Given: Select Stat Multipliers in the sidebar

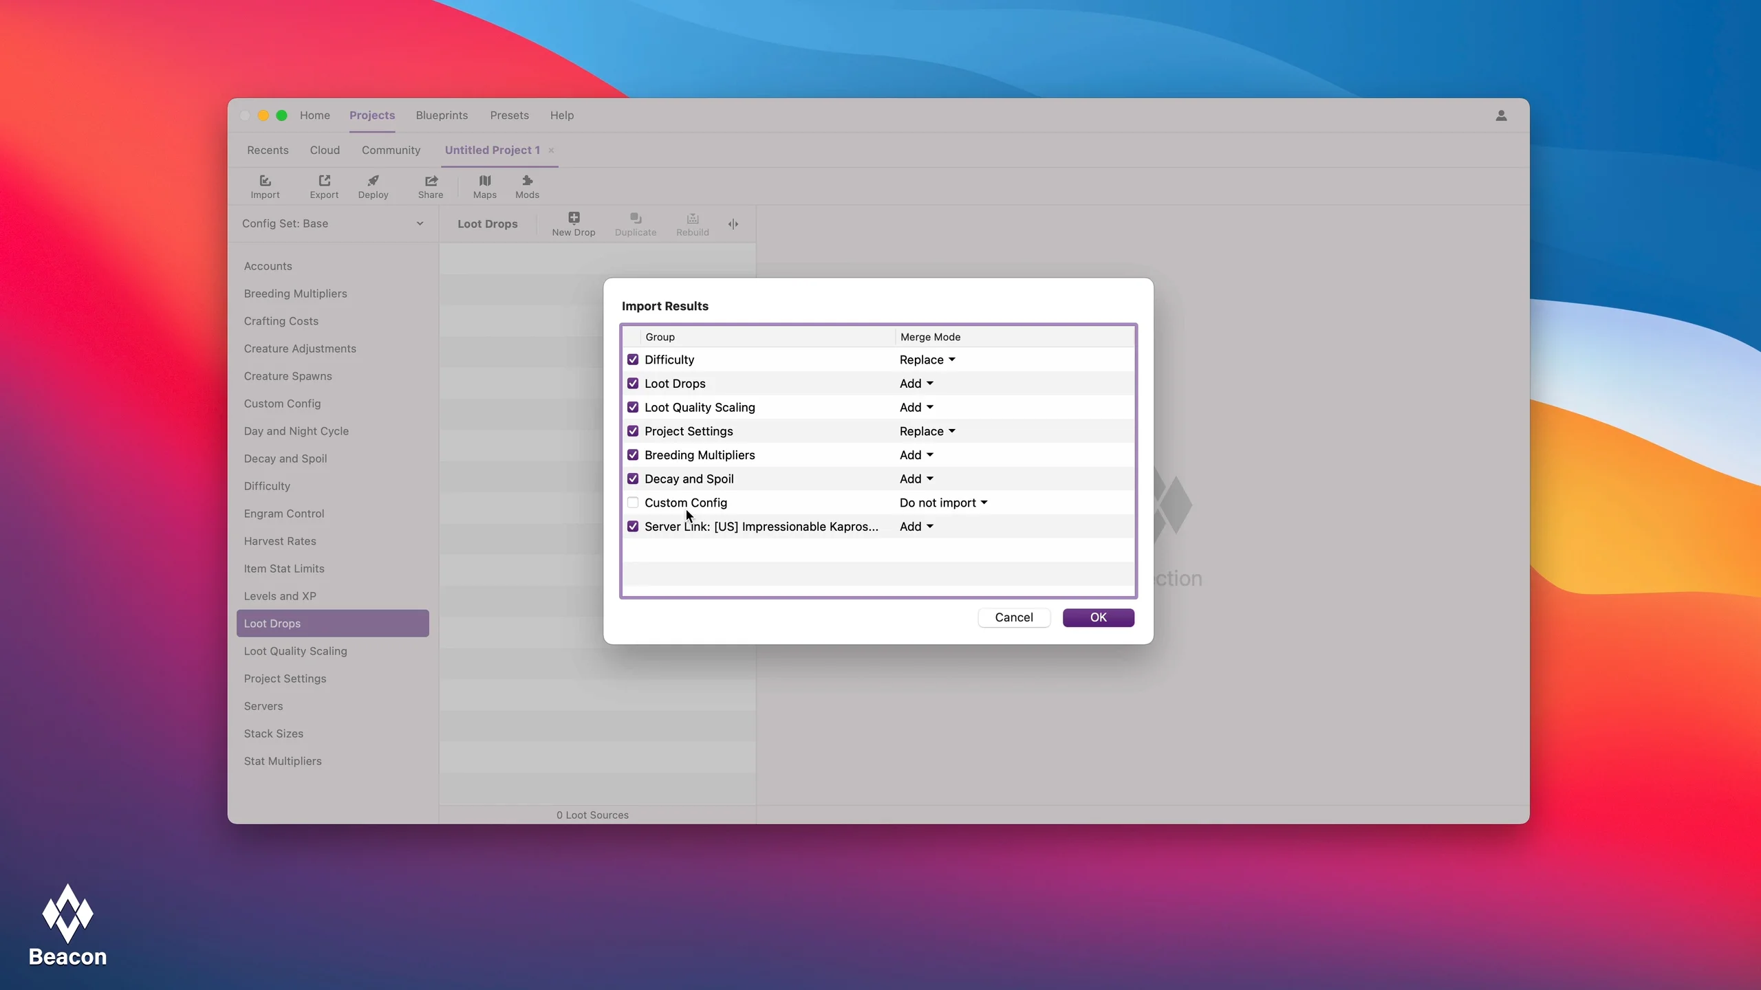Looking at the screenshot, I should [x=283, y=761].
